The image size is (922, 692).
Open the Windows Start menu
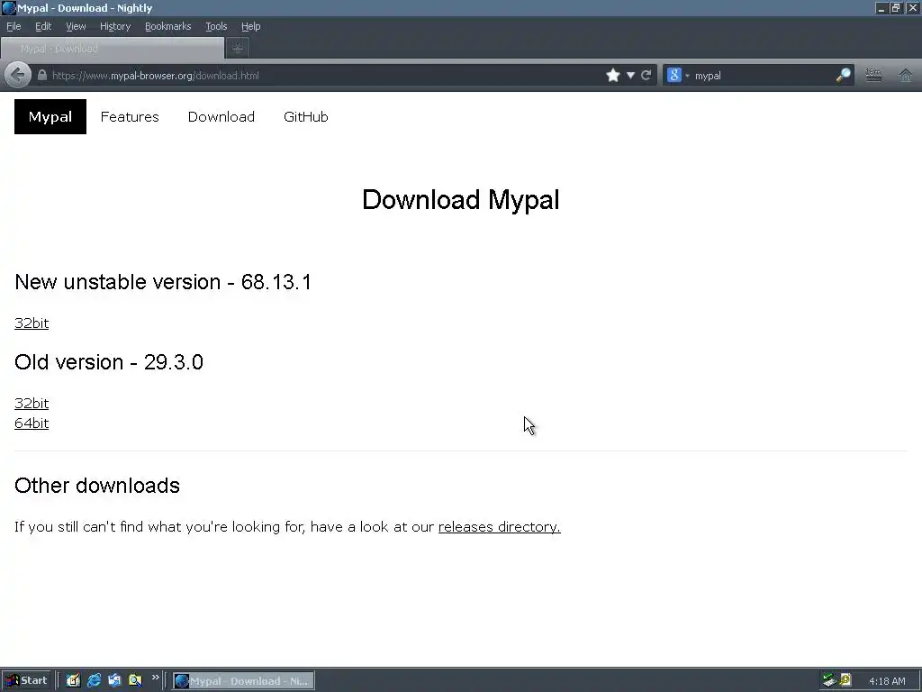(x=26, y=681)
